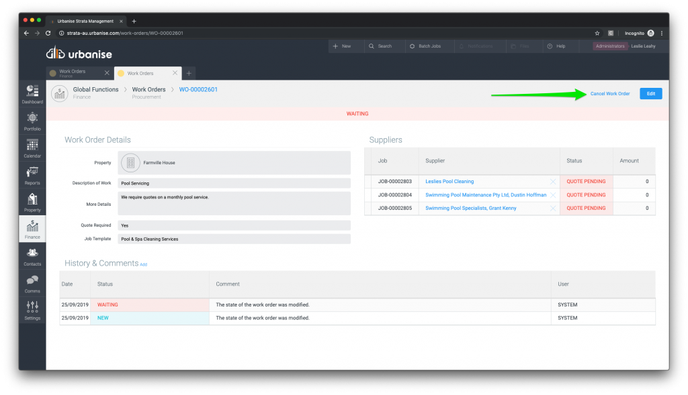Switch to the first Work Orders tab
This screenshot has width=688, height=395.
pyautogui.click(x=73, y=72)
